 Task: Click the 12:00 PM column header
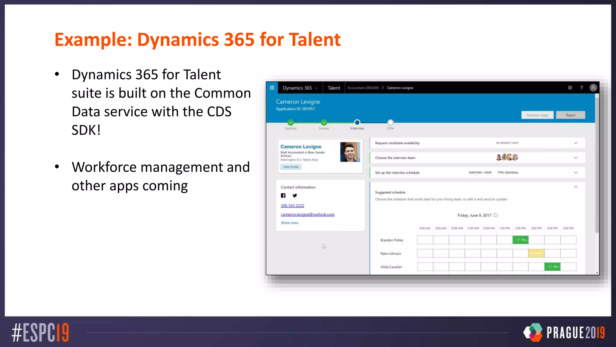(x=488, y=228)
